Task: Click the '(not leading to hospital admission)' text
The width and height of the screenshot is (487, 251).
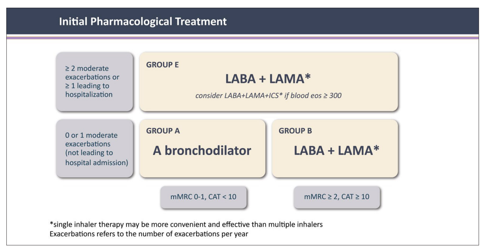Action: pos(96,158)
